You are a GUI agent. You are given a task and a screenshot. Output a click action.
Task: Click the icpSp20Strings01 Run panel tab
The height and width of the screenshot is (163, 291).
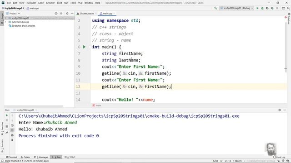coord(25,110)
